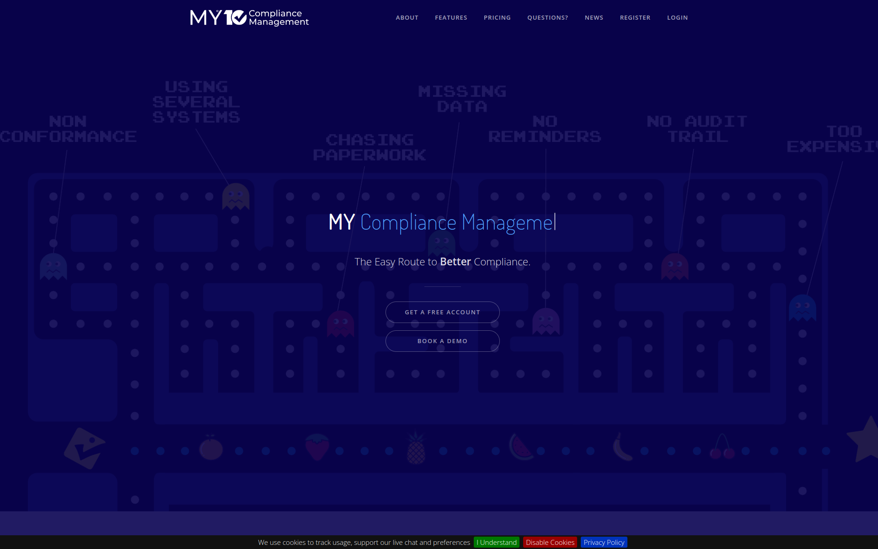This screenshot has width=878, height=549.
Task: Click the ghost under Non Conformance
Action: 54,267
